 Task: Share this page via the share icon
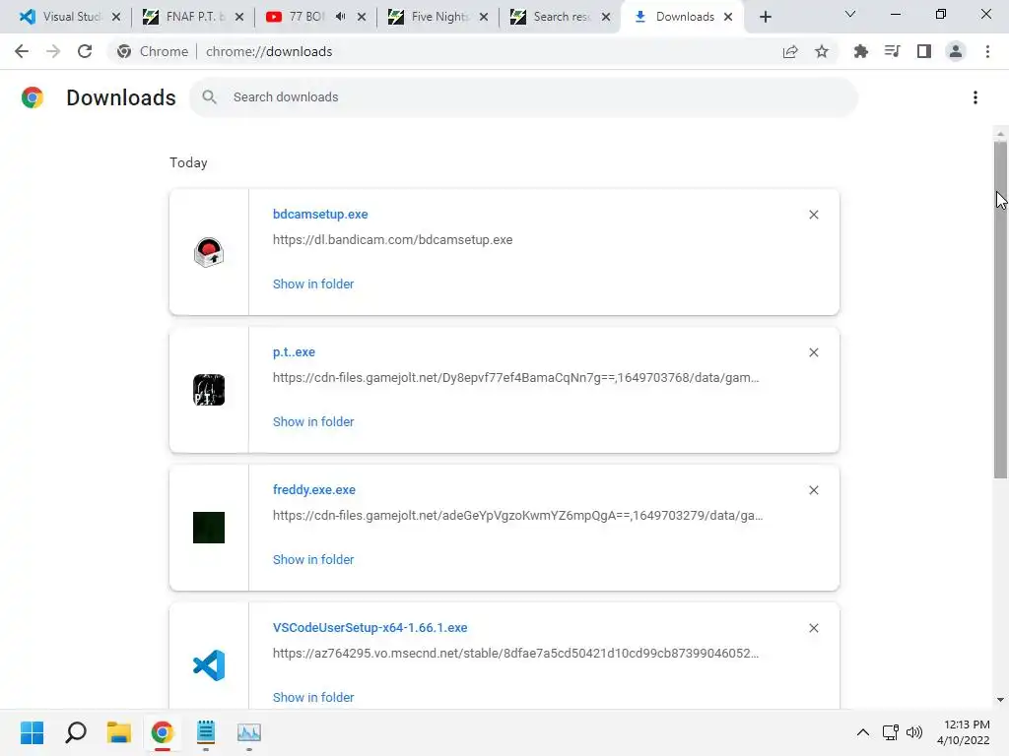coord(790,51)
